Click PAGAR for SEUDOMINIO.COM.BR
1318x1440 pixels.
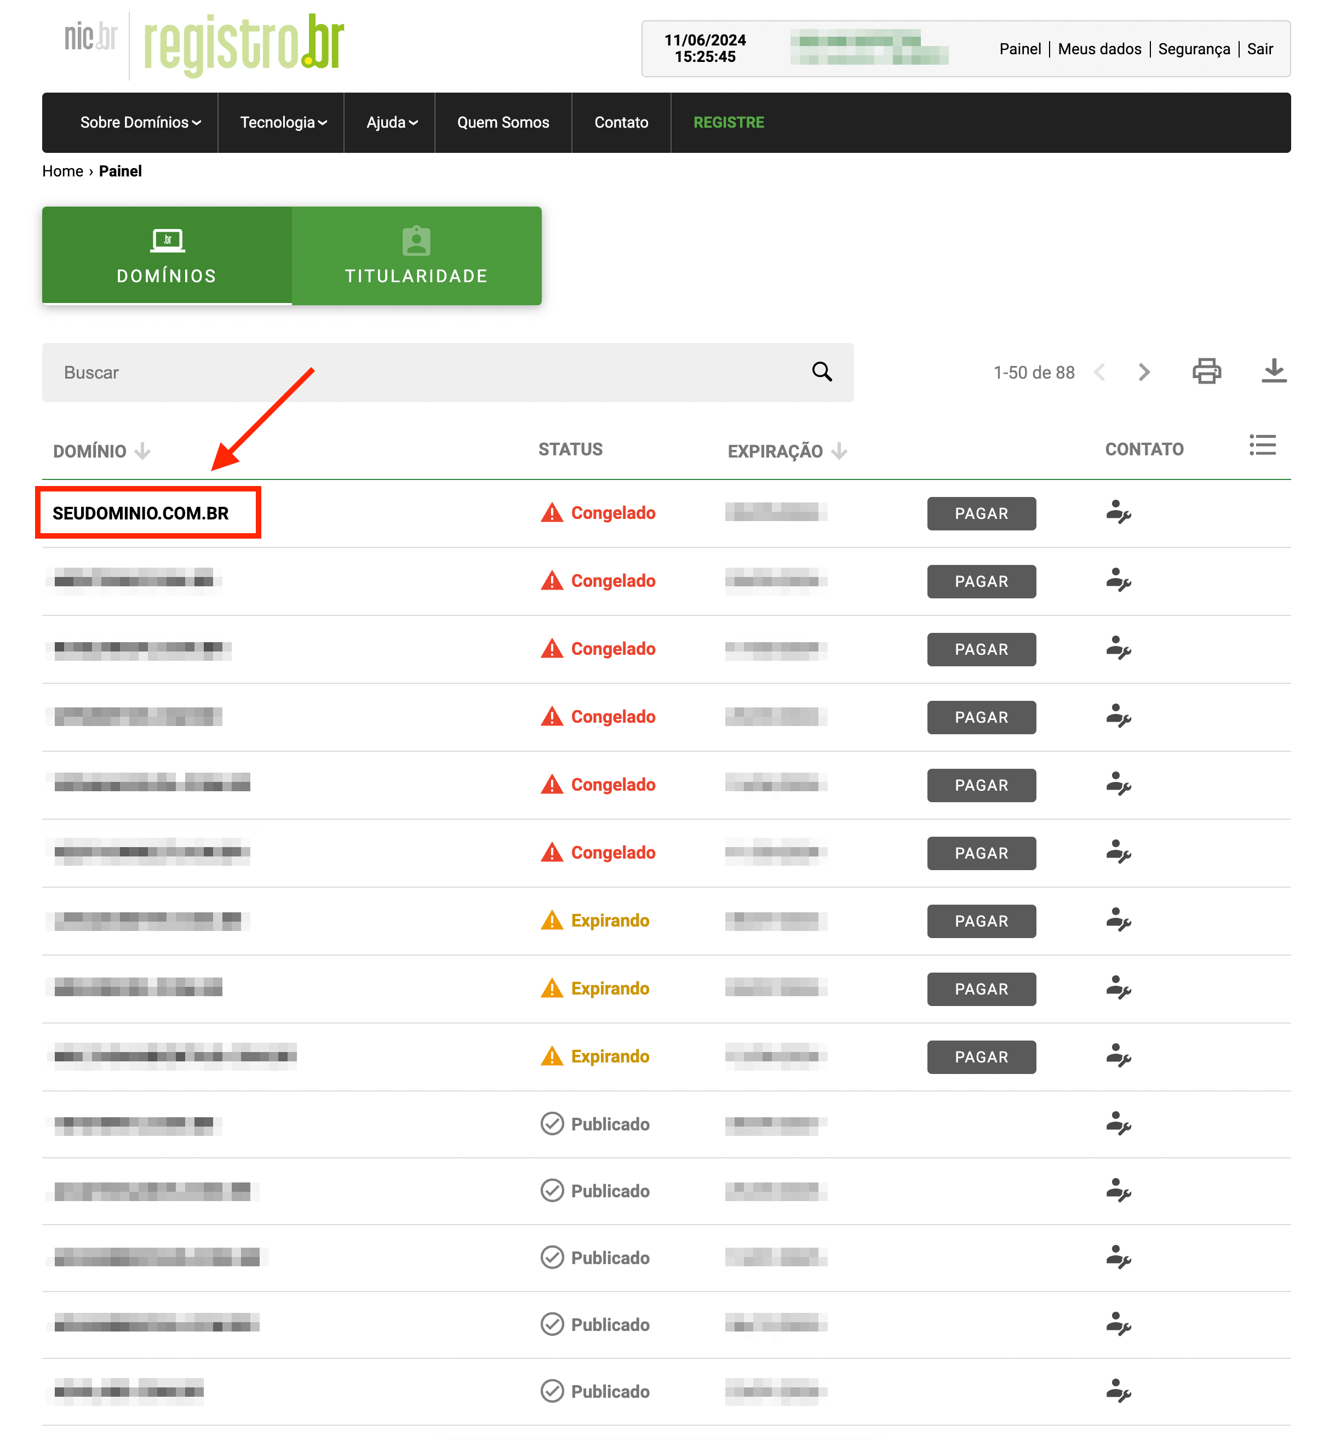pyautogui.click(x=981, y=513)
